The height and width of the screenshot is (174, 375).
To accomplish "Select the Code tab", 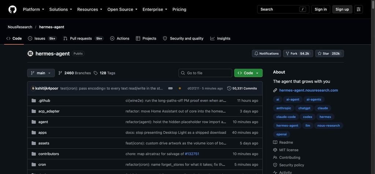I will [x=14, y=38].
